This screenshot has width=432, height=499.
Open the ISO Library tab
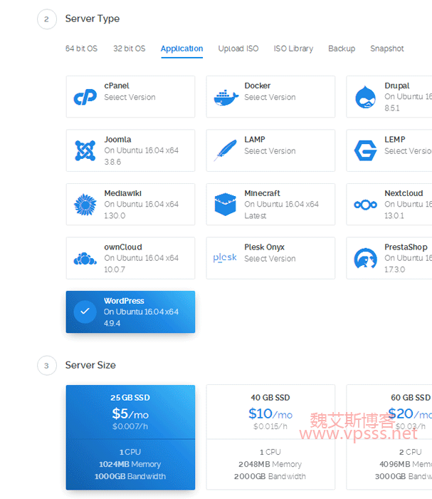pos(293,48)
